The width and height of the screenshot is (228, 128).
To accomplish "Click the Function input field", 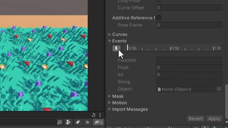I will click(189, 60).
